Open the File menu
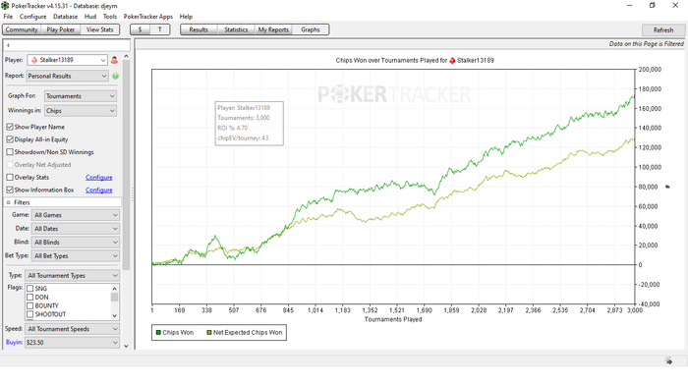The image size is (688, 383). 8,17
